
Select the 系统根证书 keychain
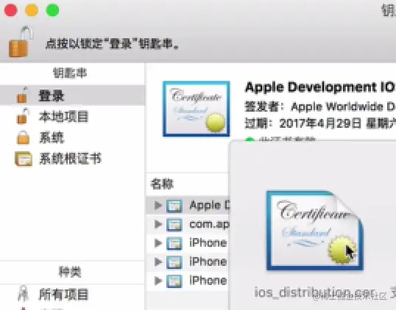[72, 159]
